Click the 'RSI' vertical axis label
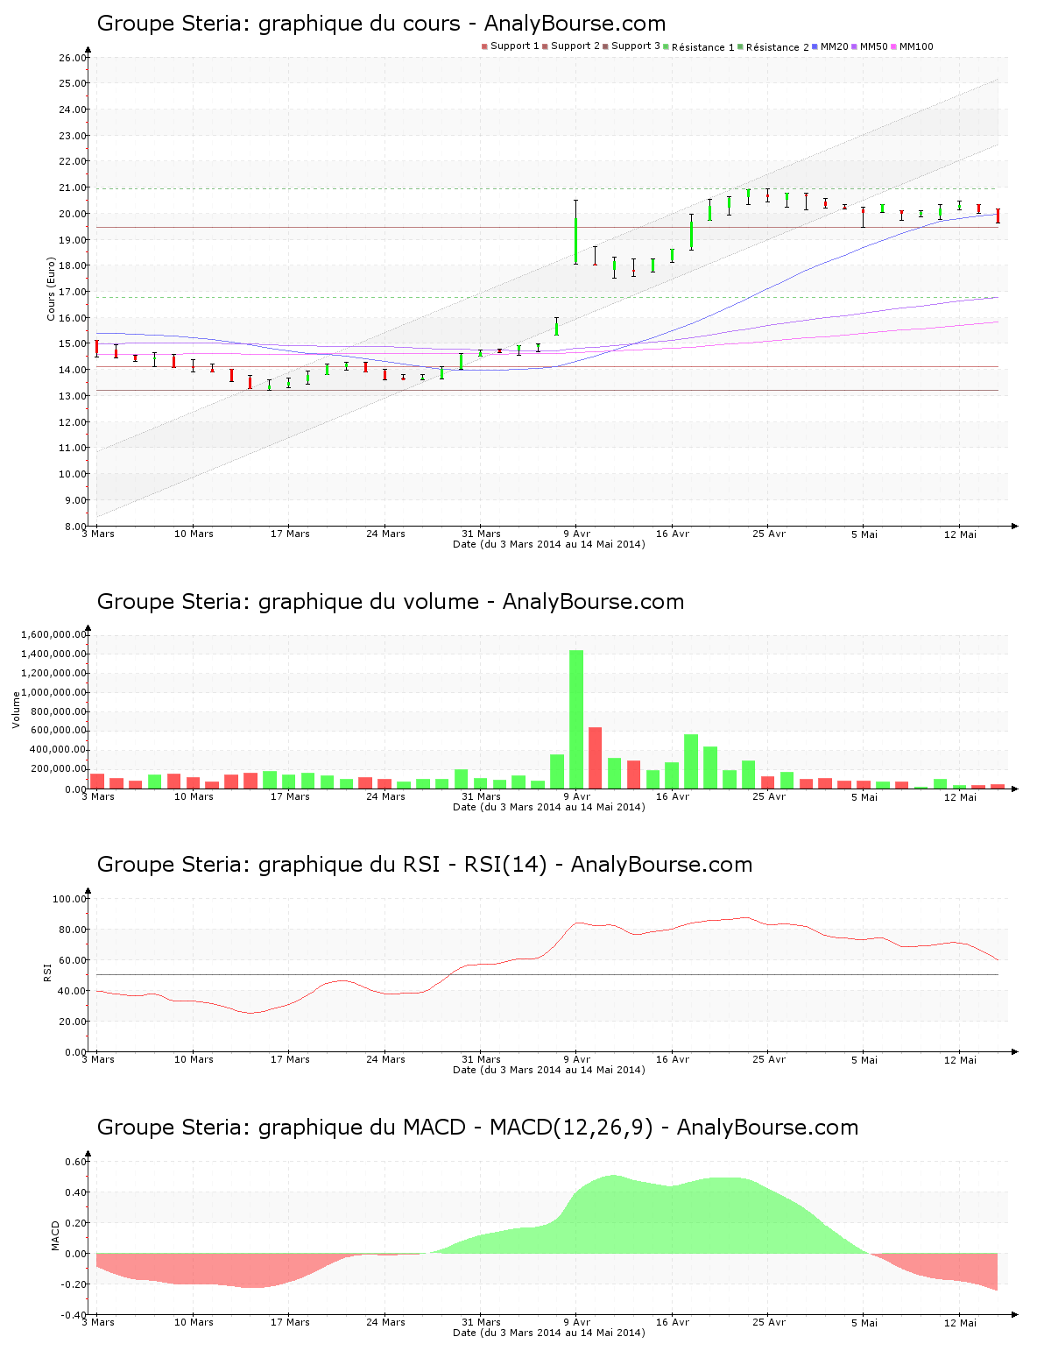This screenshot has height=1358, width=1051. (47, 972)
